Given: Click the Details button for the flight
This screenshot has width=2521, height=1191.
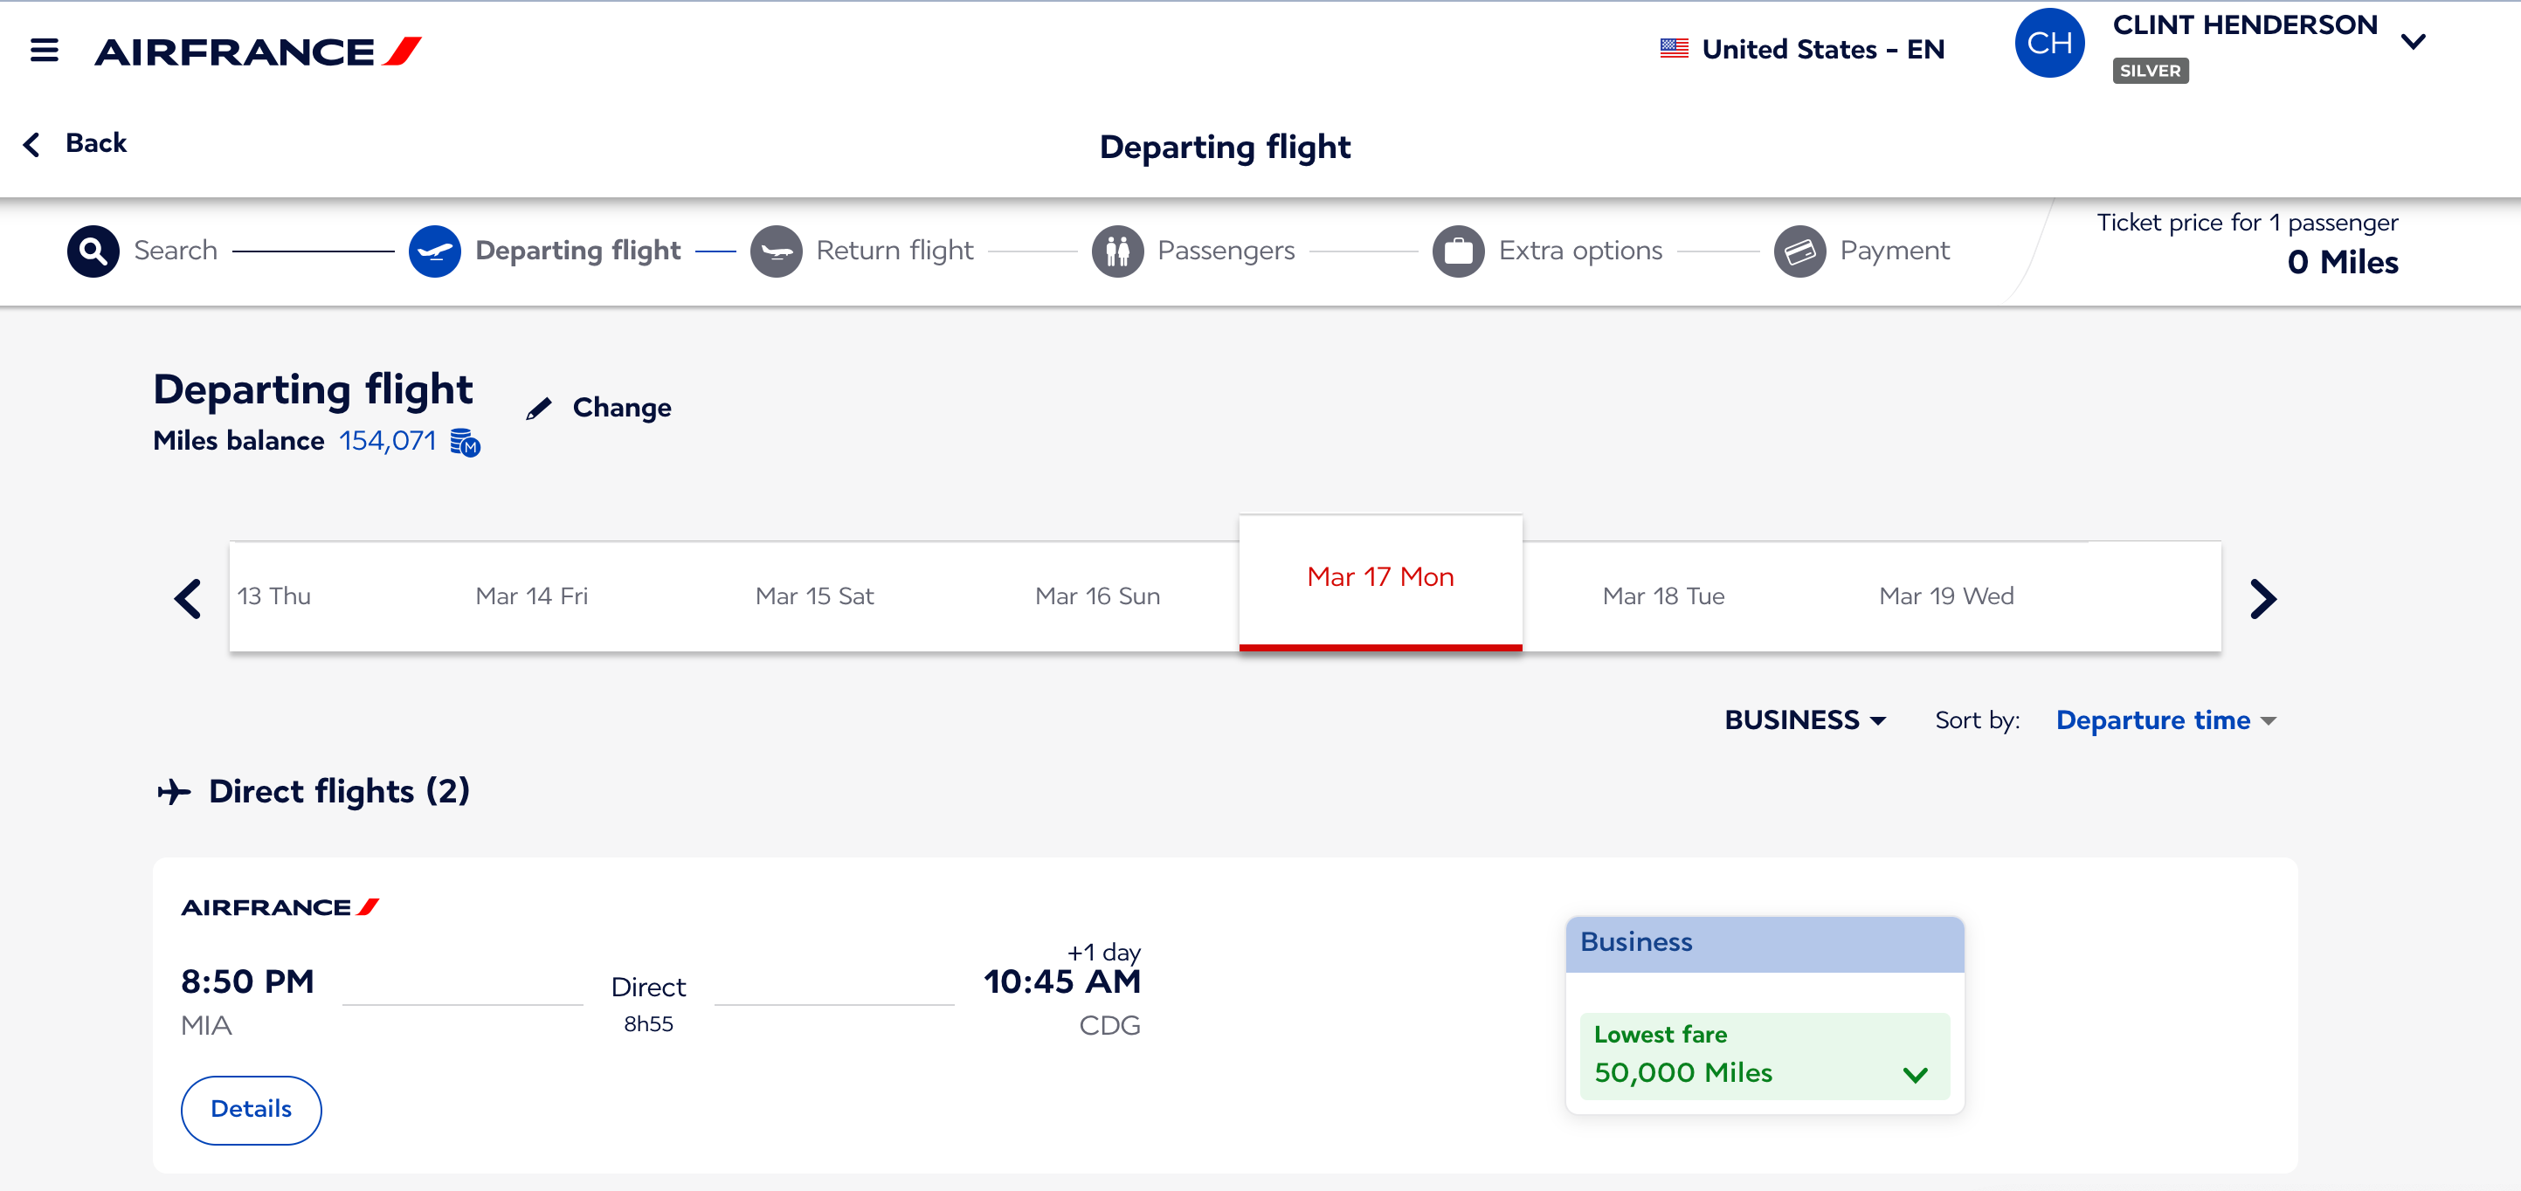Looking at the screenshot, I should point(251,1109).
